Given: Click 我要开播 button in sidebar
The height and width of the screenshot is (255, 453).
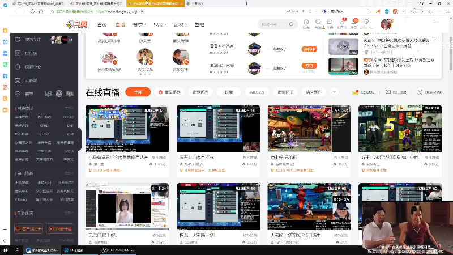Looking at the screenshot, I should click(x=60, y=229).
